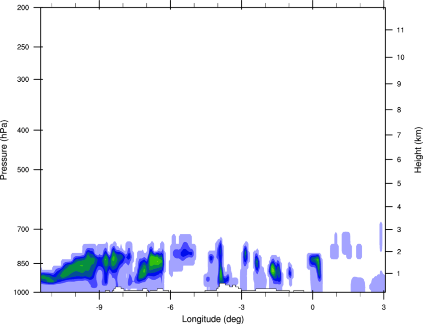Click the "Longitude (deg)" axis title
423x324 pixels.
click(213, 319)
